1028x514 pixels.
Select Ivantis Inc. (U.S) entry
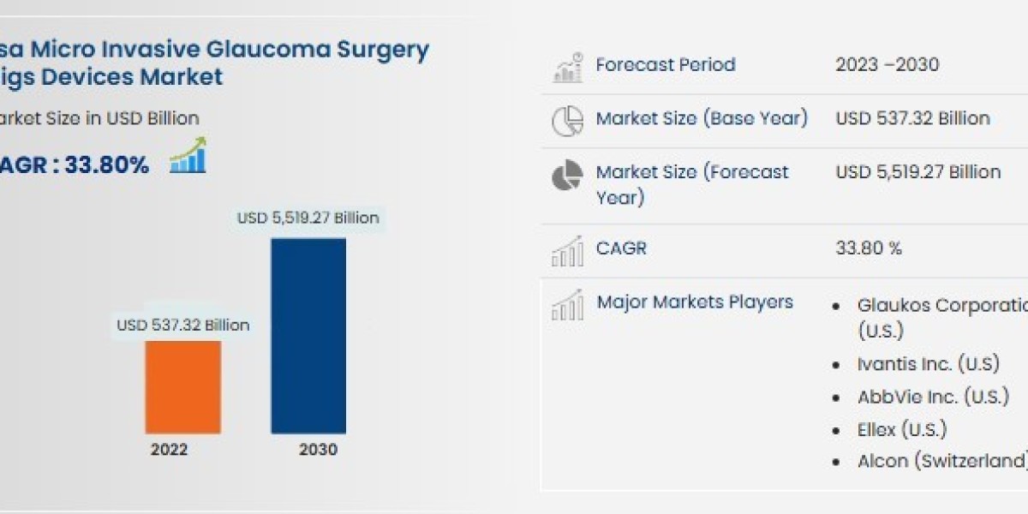pyautogui.click(x=928, y=364)
